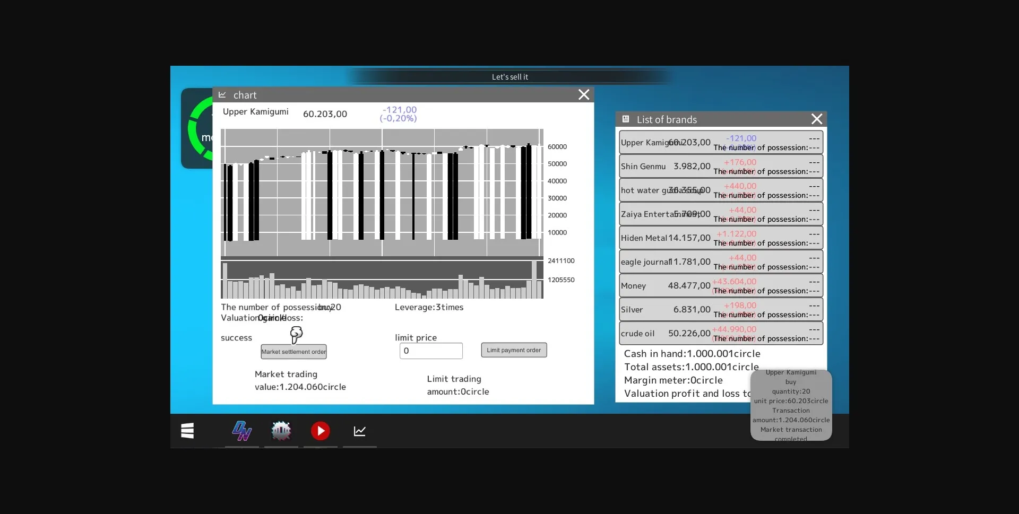Select Upper Kamigumi in the brands list
The height and width of the screenshot is (514, 1019).
(x=721, y=143)
